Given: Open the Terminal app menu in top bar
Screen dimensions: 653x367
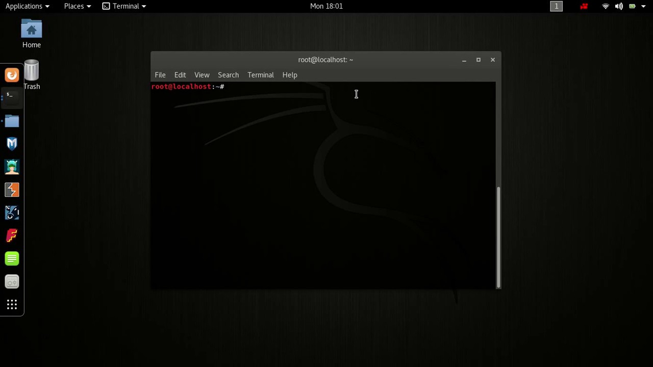Looking at the screenshot, I should coord(124,6).
